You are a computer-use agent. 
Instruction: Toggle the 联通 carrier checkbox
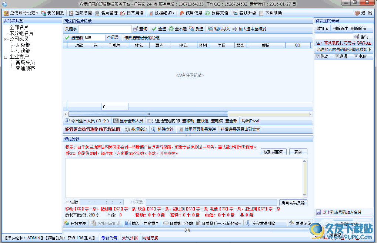[337, 56]
